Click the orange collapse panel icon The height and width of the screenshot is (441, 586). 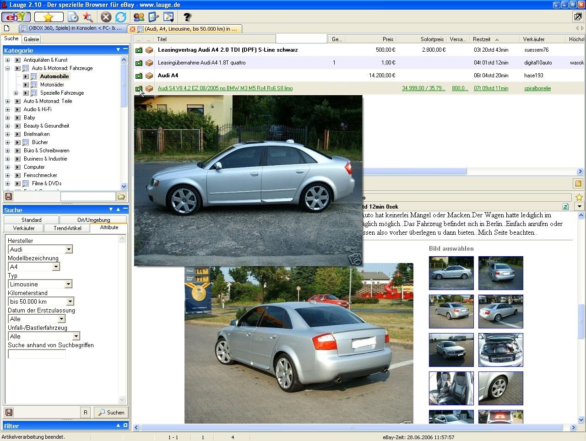point(578,183)
